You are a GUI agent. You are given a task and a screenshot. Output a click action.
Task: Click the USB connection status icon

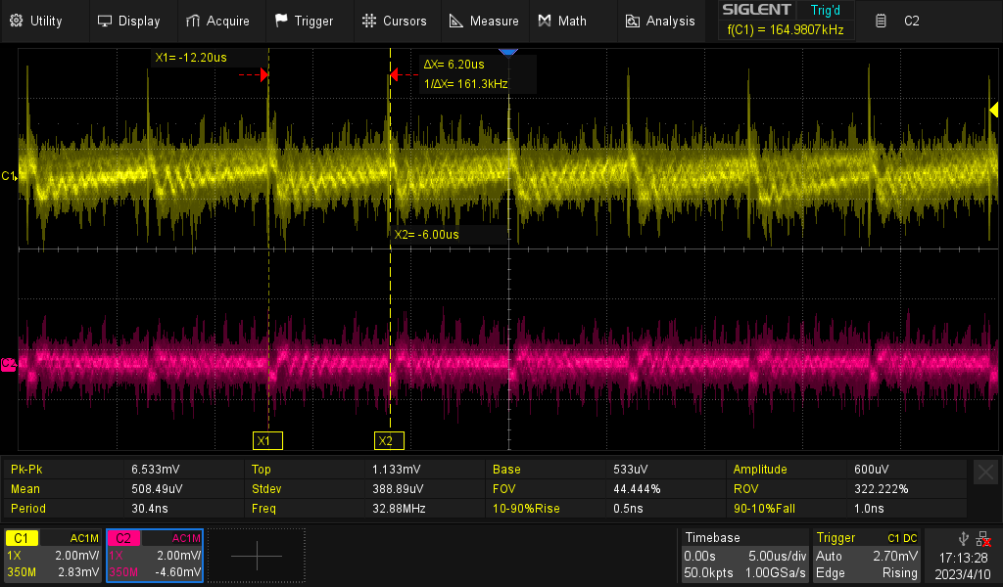pos(964,538)
